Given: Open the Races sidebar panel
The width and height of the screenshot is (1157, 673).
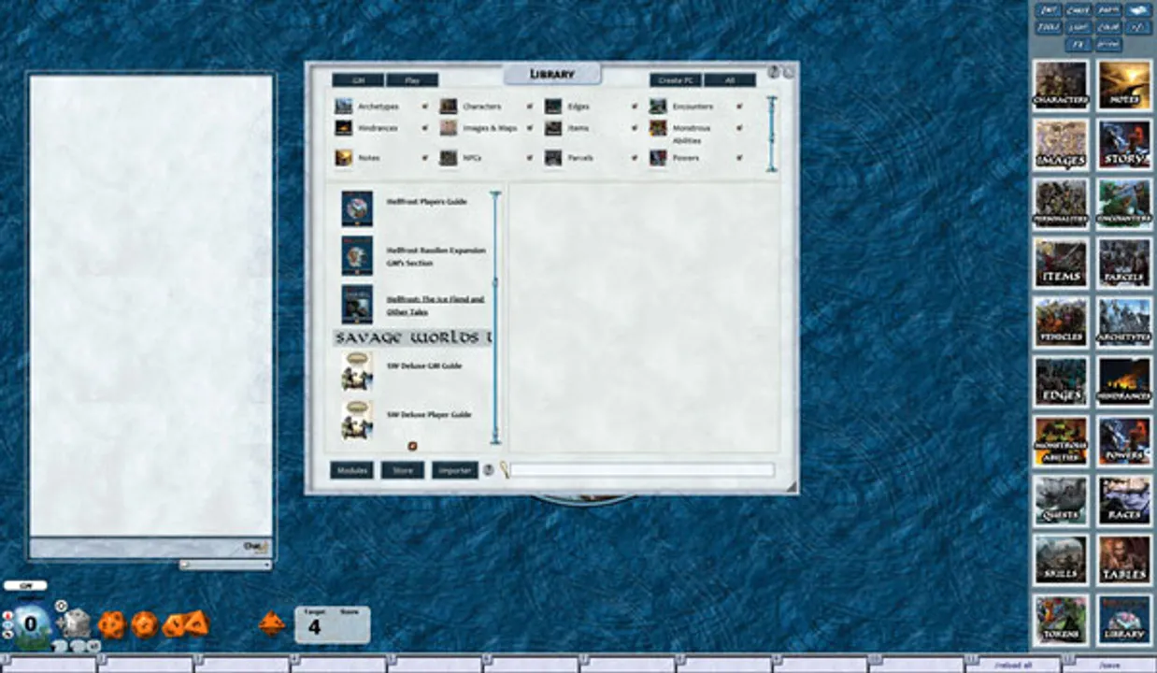Looking at the screenshot, I should 1124,500.
